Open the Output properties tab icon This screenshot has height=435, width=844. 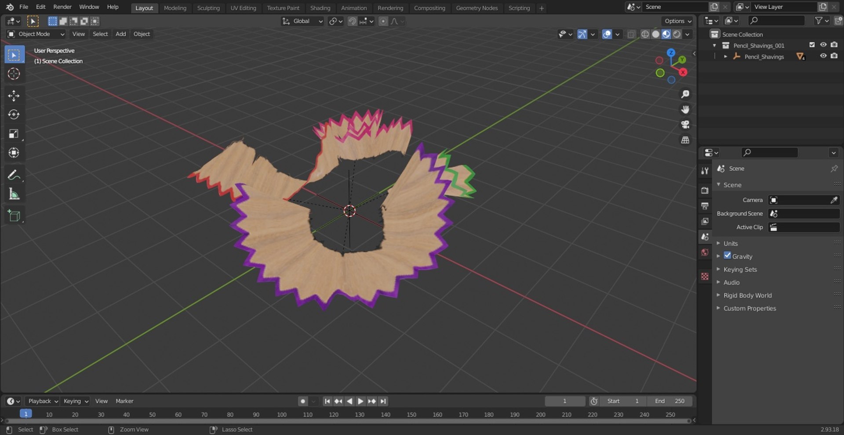coord(705,206)
